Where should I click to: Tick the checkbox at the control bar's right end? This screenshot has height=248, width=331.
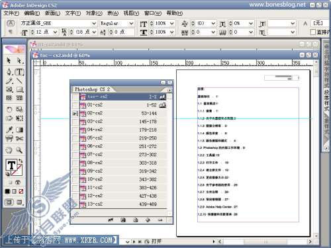coord(313,32)
